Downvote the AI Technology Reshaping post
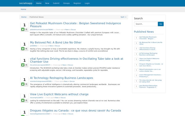This screenshot has width=185, height=116. [26, 84]
